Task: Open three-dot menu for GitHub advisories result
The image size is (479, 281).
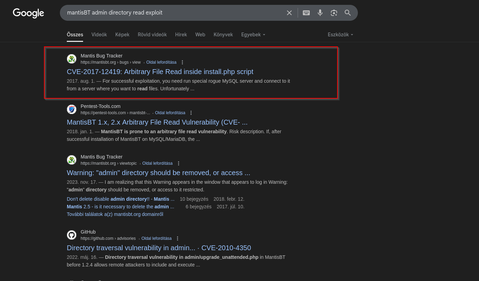Action: [178, 238]
